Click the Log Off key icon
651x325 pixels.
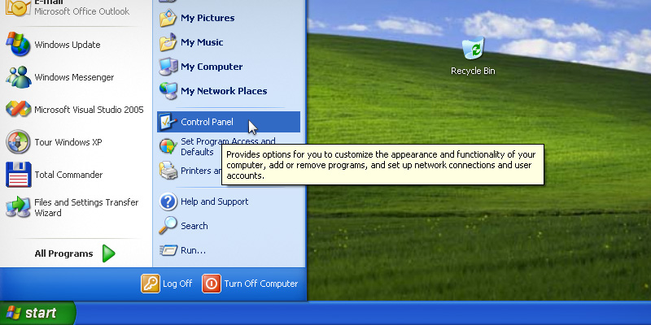click(151, 284)
